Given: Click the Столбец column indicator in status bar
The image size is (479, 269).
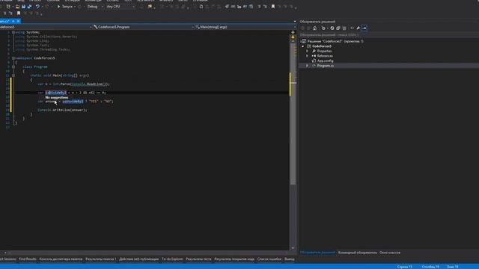Looking at the screenshot, I should point(430,267).
